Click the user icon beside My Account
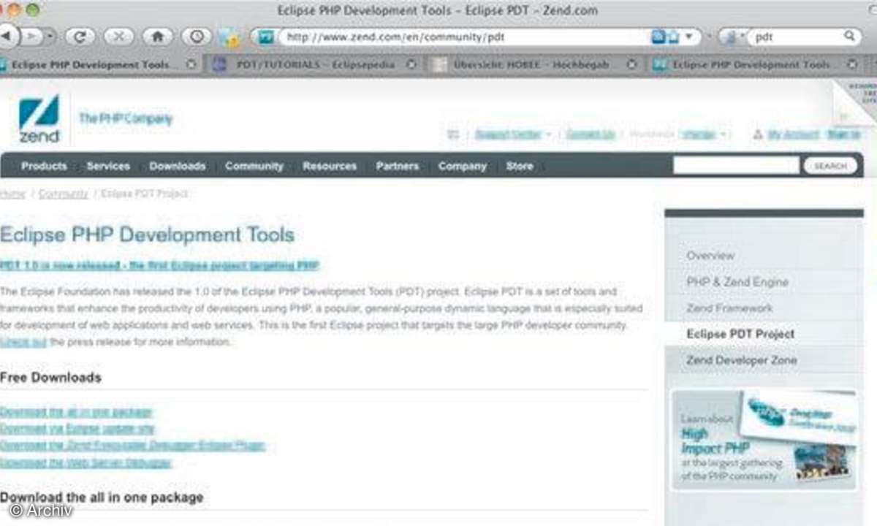The height and width of the screenshot is (526, 877). [x=758, y=134]
